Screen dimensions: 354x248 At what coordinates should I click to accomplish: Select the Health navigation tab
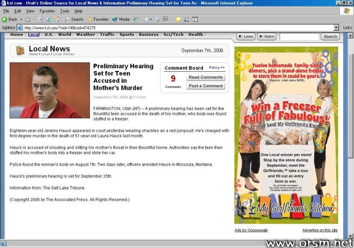point(195,35)
